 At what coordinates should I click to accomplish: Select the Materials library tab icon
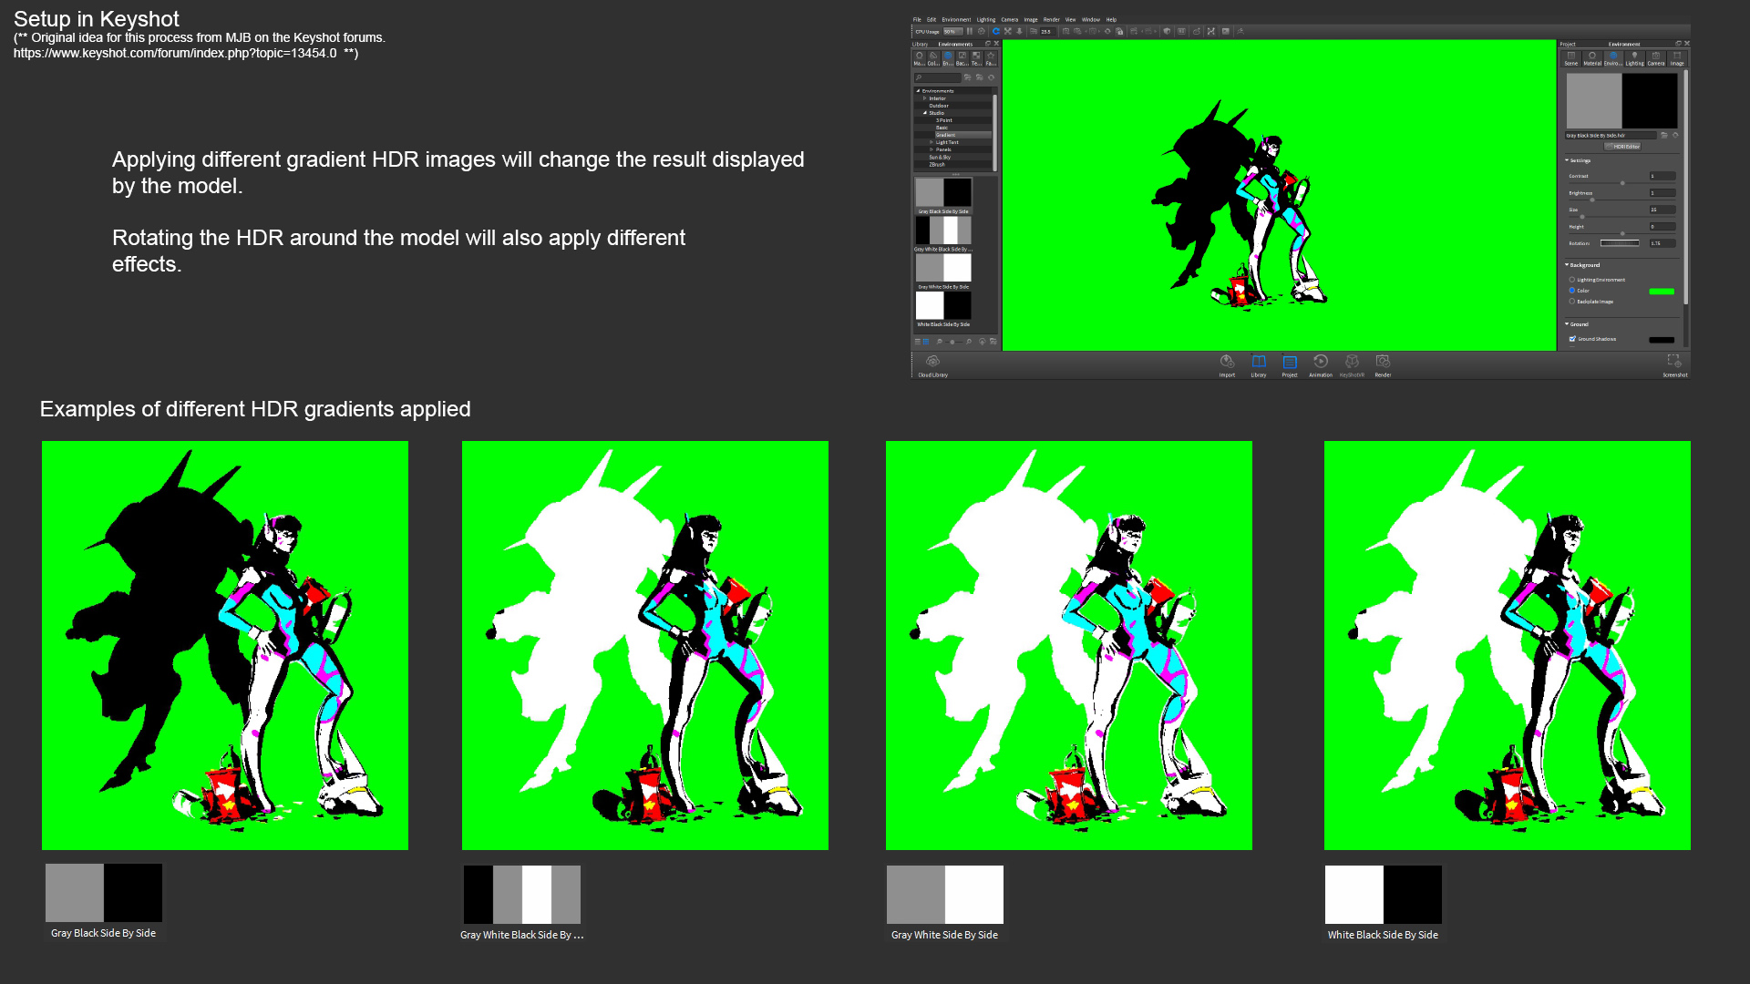[920, 59]
